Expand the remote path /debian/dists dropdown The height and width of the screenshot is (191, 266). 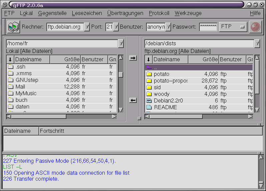click(x=257, y=44)
